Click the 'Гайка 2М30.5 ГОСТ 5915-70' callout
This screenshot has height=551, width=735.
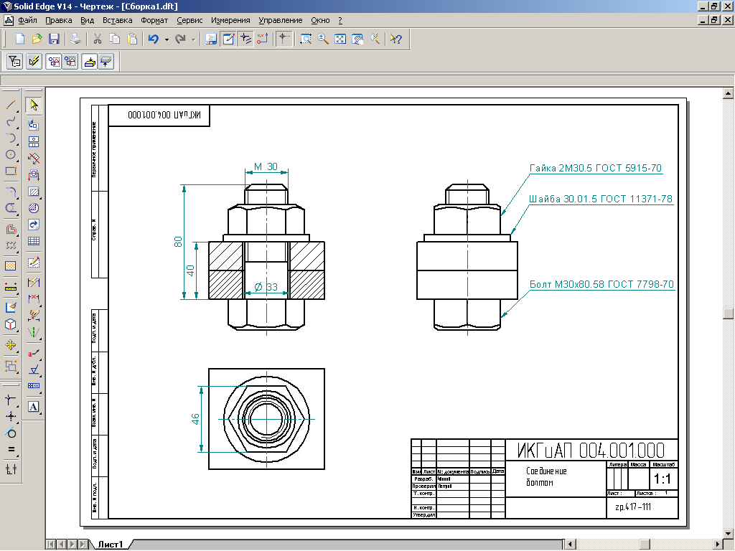(x=595, y=168)
